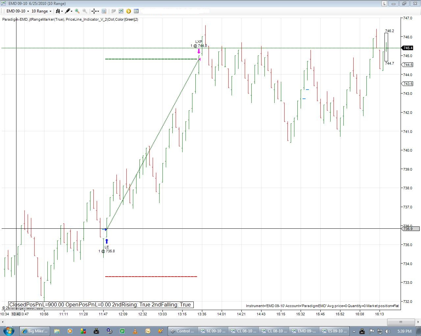421x336 pixels.
Task: Click the zoom in magnifier
Action: (77, 11)
